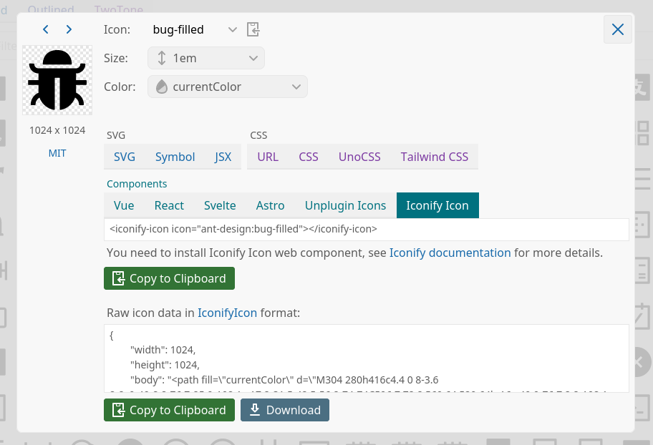Select the React component tab
The image size is (653, 445).
(169, 205)
